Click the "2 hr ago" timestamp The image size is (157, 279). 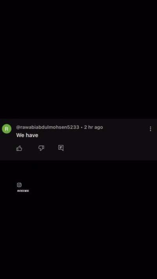(x=93, y=127)
